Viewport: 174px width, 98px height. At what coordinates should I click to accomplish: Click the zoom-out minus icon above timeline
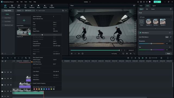tap(150, 58)
